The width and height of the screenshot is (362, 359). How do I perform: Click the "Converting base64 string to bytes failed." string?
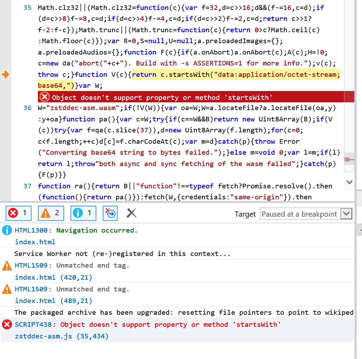coord(130,153)
